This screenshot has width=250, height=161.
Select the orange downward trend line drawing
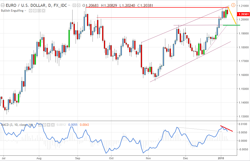232,16
